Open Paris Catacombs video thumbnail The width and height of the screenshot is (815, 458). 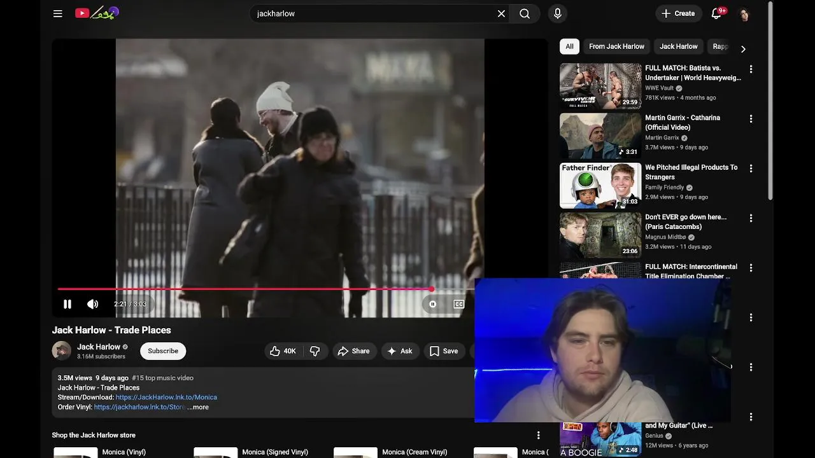pyautogui.click(x=600, y=235)
